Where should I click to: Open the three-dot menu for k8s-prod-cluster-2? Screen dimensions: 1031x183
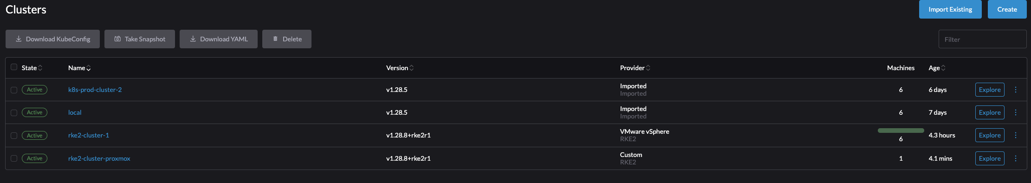[1015, 90]
